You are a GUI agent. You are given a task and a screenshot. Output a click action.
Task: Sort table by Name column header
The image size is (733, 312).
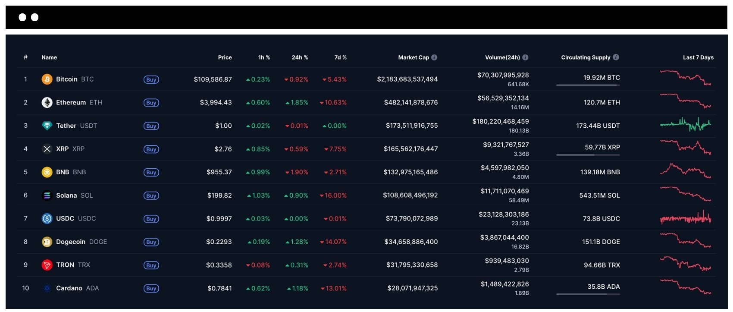pyautogui.click(x=49, y=57)
